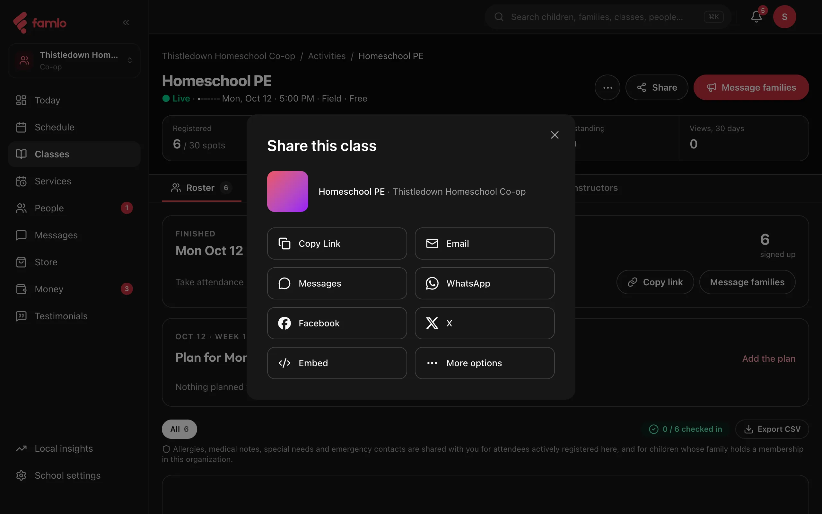
Task: Open Classes in the sidebar
Action: (74, 154)
